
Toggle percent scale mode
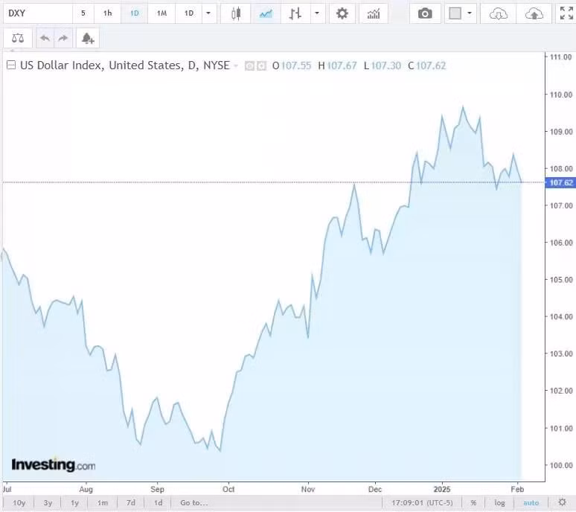(x=473, y=503)
